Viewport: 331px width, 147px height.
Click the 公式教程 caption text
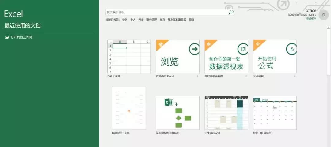click(x=258, y=76)
